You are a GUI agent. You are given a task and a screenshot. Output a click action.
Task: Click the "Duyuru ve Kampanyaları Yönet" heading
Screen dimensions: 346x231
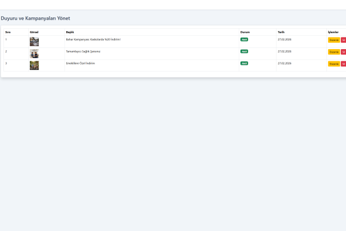click(x=35, y=18)
